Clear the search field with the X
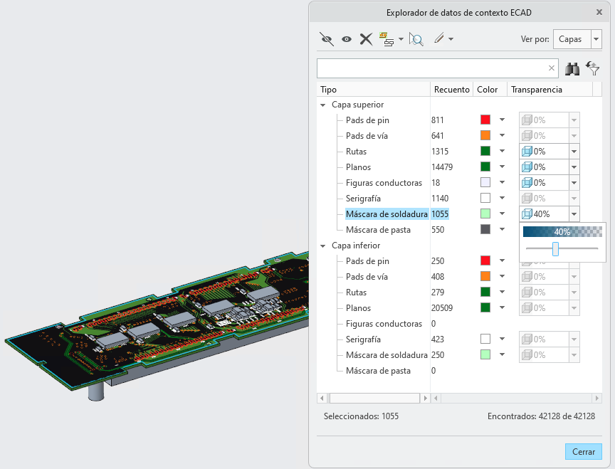The image size is (615, 469). pos(552,68)
